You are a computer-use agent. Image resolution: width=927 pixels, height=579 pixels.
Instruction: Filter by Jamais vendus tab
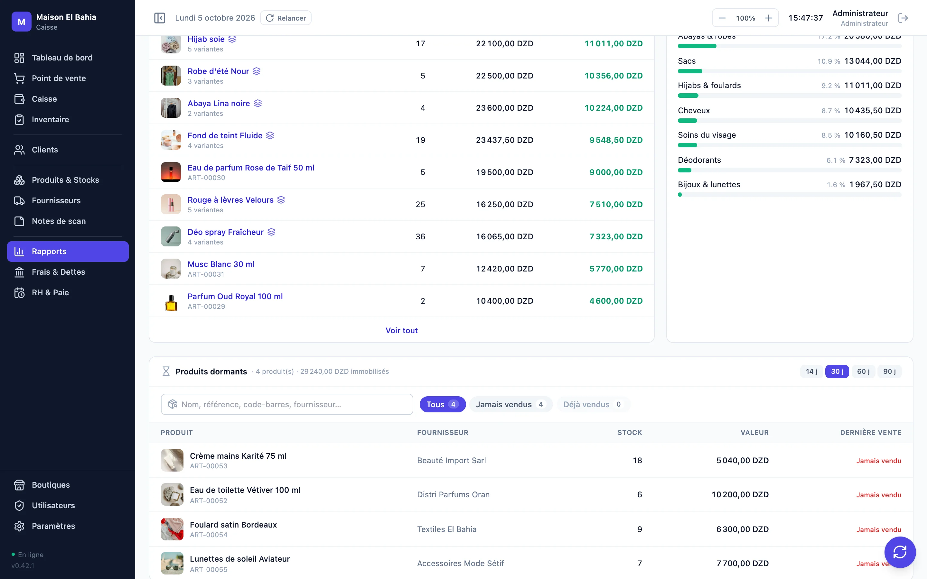point(510,404)
